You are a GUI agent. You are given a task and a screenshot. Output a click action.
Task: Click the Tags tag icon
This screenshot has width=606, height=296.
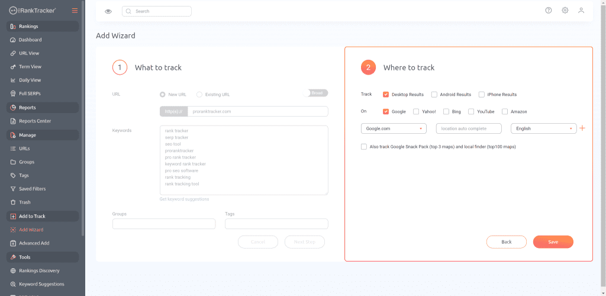(x=13, y=175)
